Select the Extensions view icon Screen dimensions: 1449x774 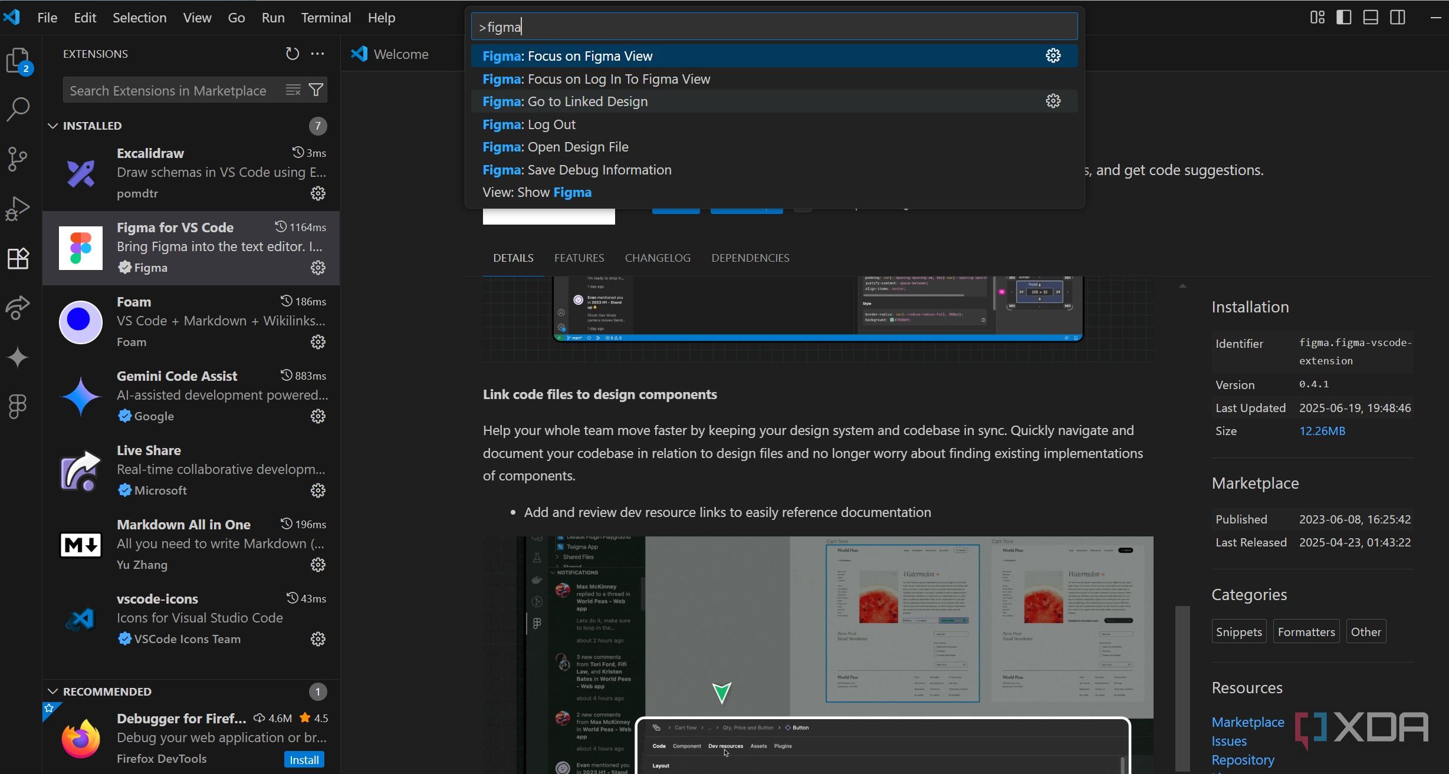[18, 258]
